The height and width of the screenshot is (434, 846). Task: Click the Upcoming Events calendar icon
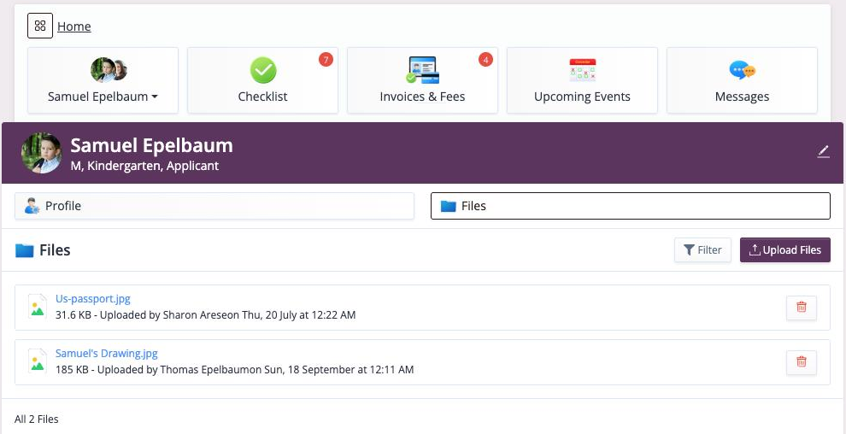582,70
